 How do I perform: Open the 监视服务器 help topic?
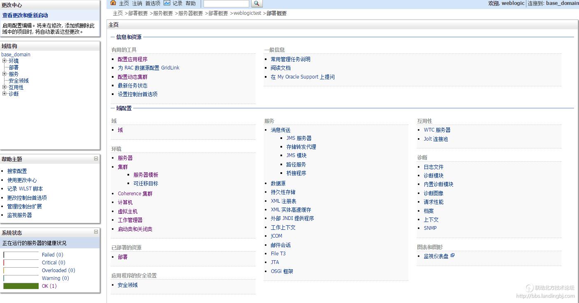pyautogui.click(x=19, y=215)
